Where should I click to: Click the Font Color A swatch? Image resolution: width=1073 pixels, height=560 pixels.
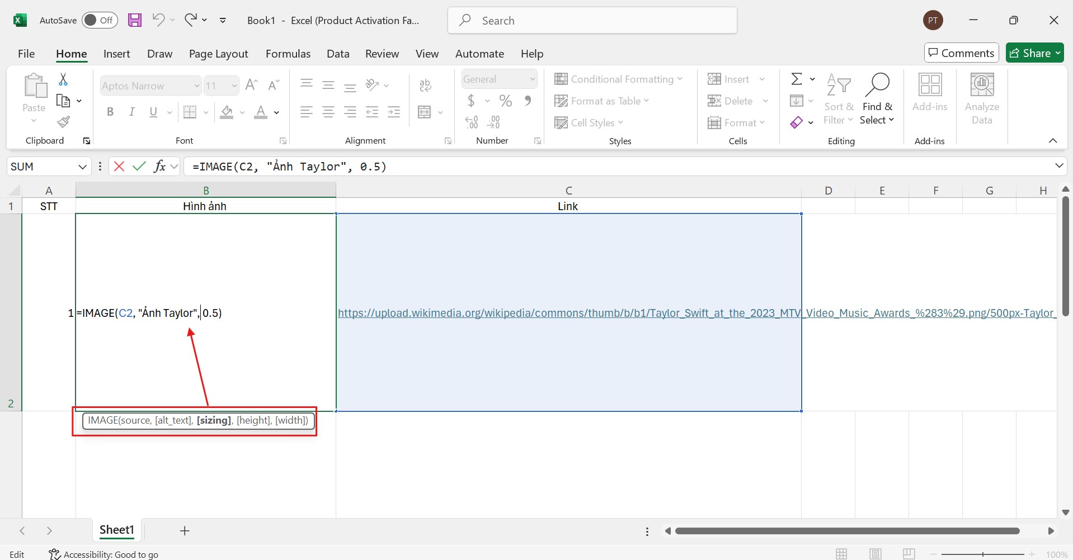261,112
